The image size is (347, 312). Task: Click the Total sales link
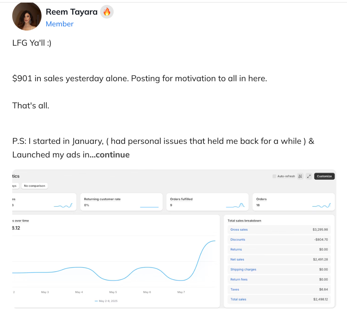click(238, 299)
